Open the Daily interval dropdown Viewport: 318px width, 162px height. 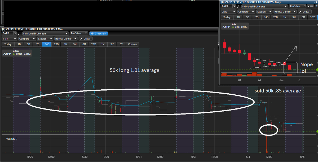(228, 12)
